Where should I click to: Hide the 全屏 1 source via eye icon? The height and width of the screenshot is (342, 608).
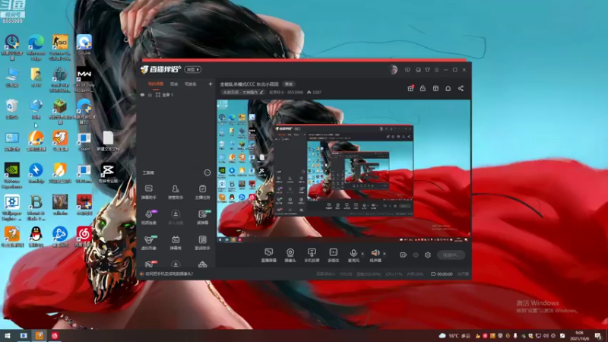pyautogui.click(x=142, y=94)
